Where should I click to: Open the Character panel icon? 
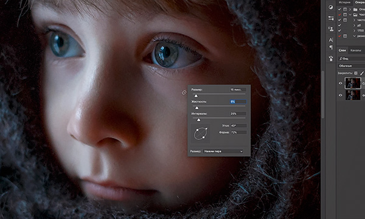click(x=331, y=40)
